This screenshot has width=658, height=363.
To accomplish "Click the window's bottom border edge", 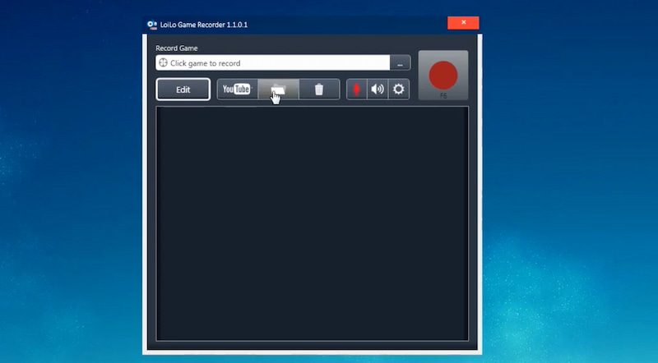I will pyautogui.click(x=312, y=352).
